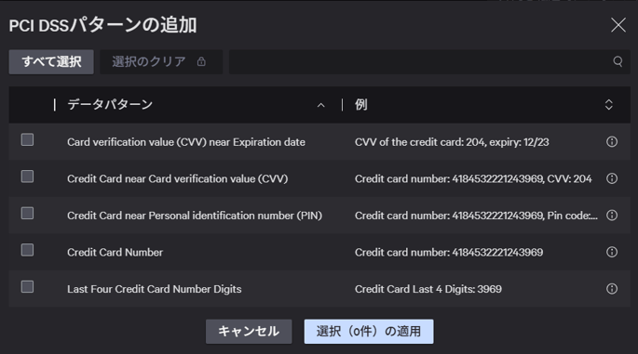
Task: Sort by データパターン column arrow
Action: click(320, 105)
